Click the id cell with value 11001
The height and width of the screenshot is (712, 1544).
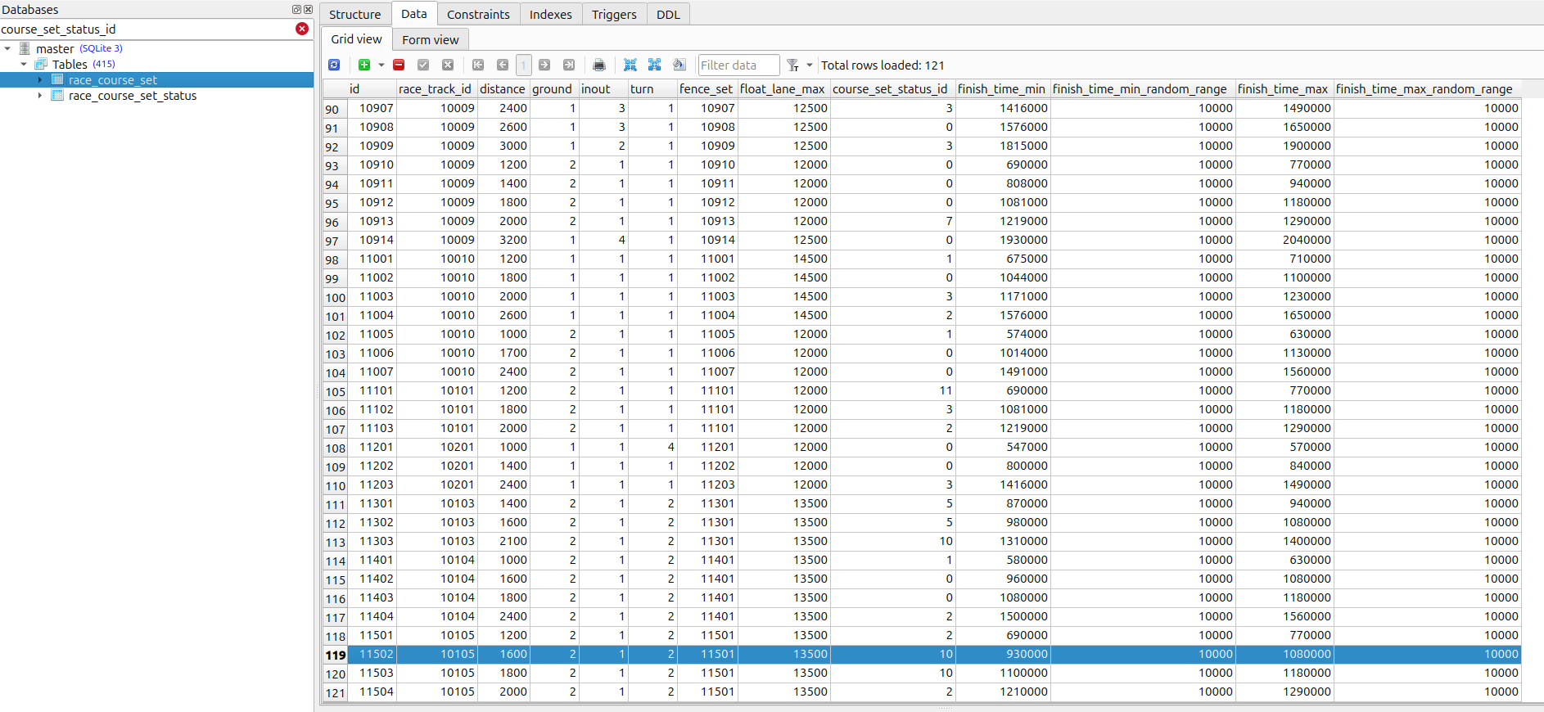372,259
